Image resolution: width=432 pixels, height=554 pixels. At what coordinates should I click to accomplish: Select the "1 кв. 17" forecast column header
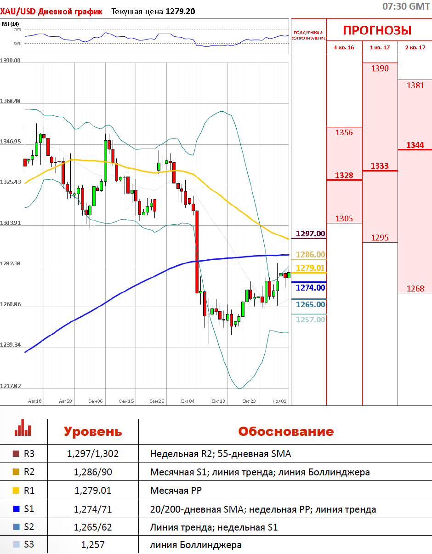tap(380, 47)
